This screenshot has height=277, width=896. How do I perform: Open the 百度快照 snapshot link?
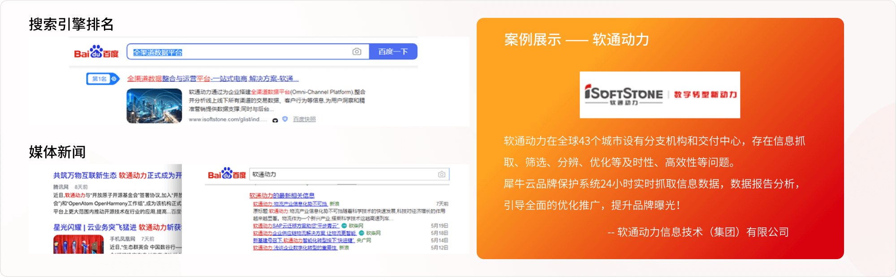coord(304,119)
